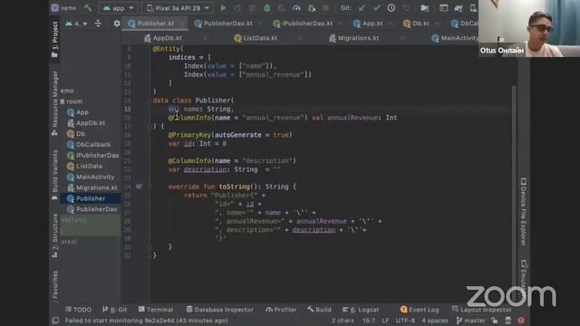580x326 pixels.
Task: Open the AVD Manager icon in toolbar
Action: (x=473, y=8)
